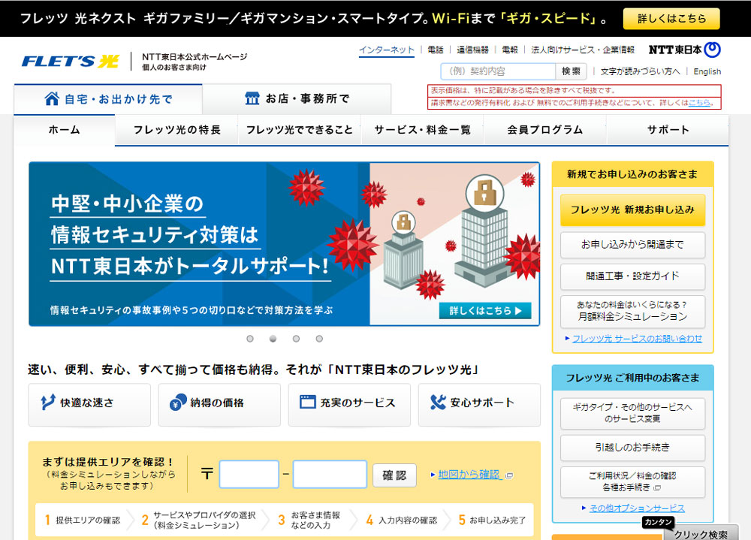Click the インターネット top link
Viewport: 751px width, 540px height.
[x=387, y=50]
